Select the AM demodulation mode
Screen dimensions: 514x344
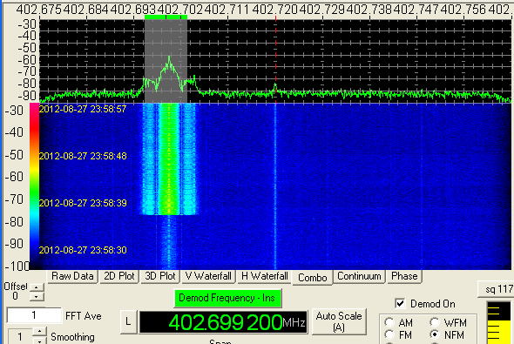pyautogui.click(x=389, y=322)
